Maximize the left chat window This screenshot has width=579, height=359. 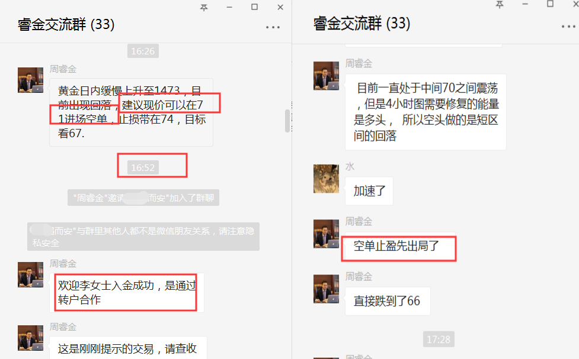[x=254, y=7]
